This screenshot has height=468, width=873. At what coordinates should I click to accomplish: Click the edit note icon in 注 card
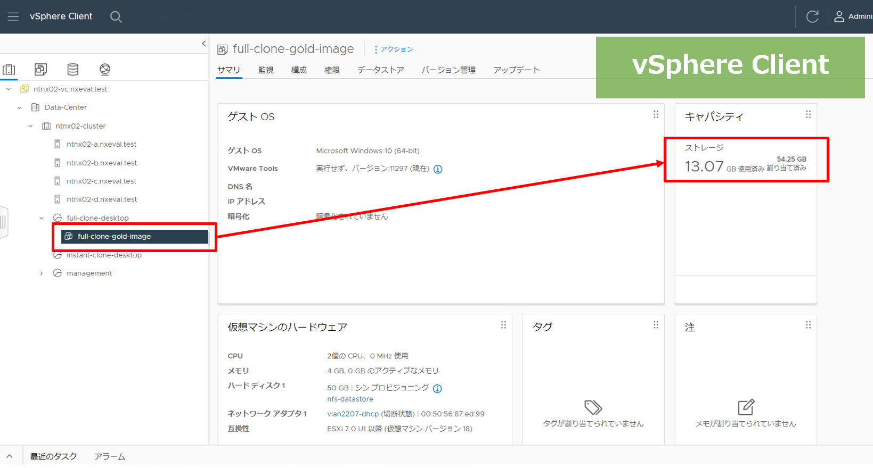[x=746, y=407]
